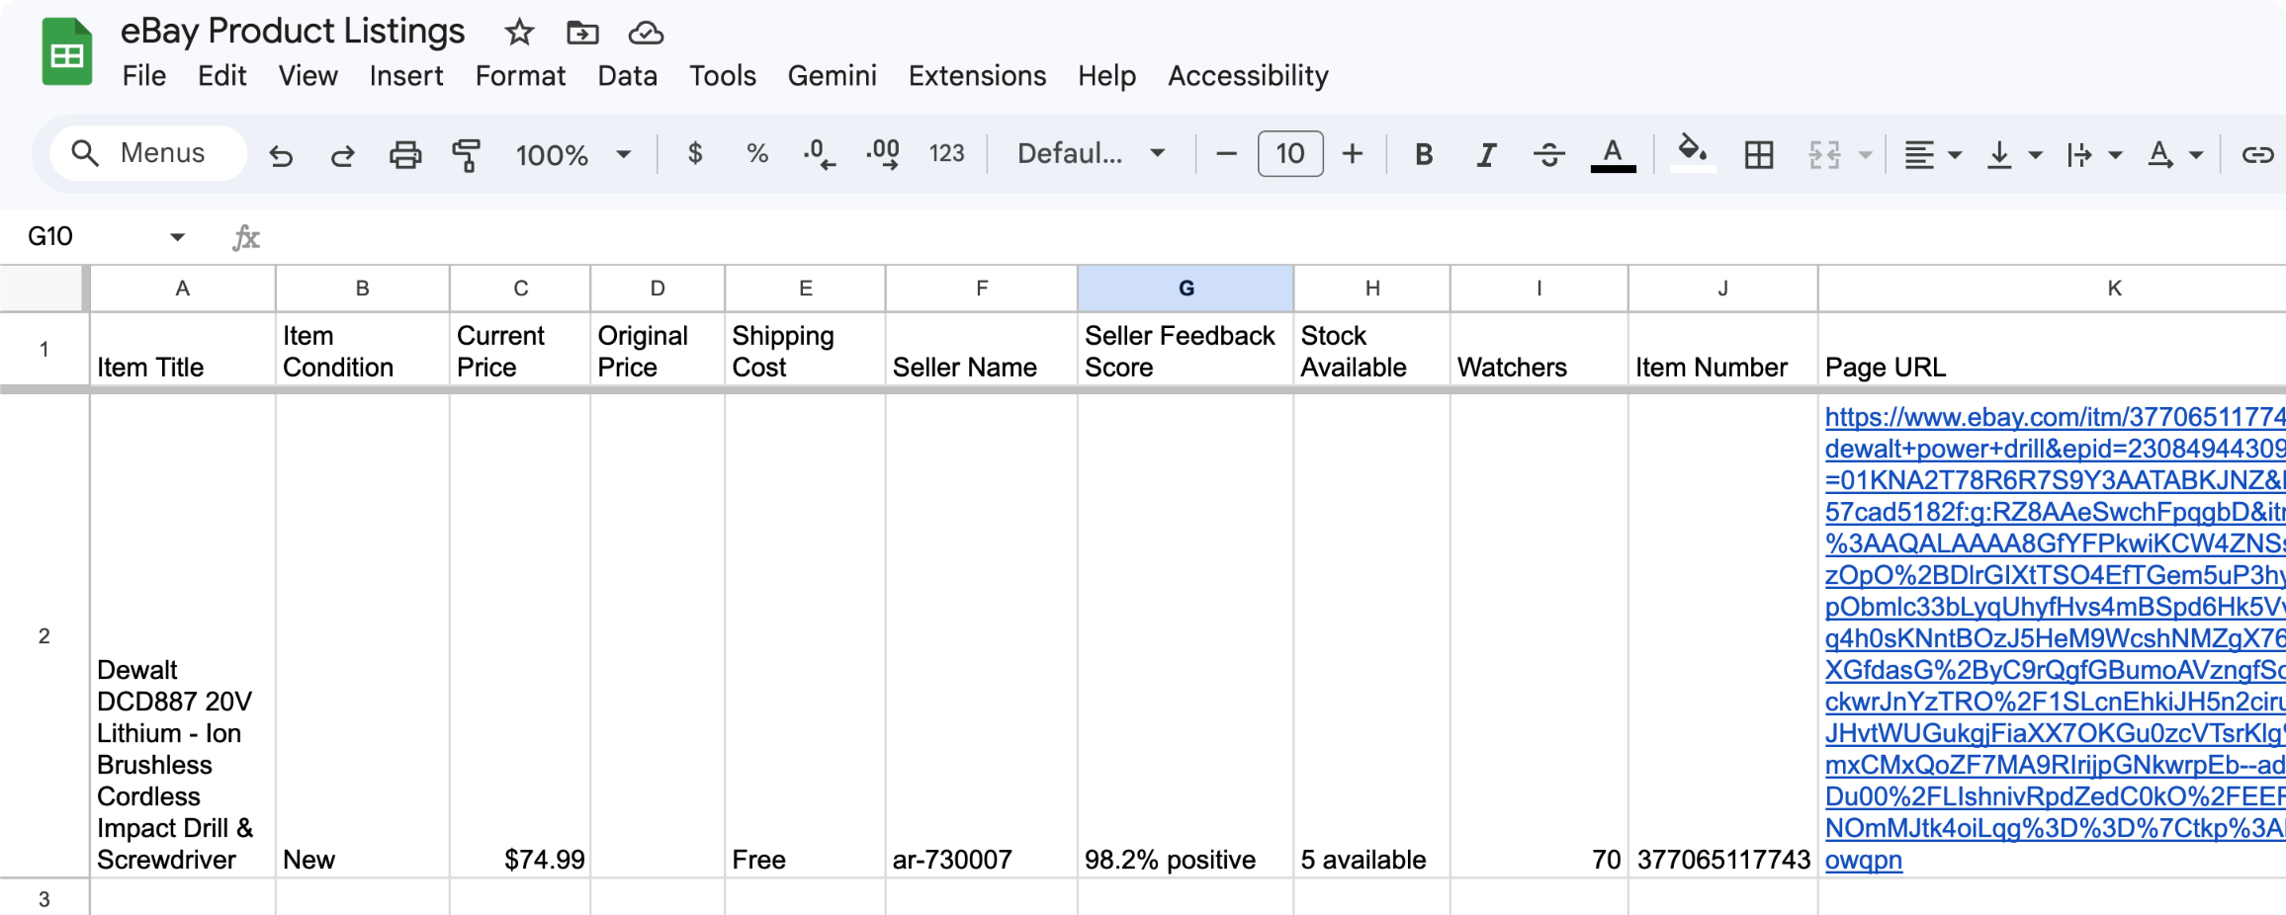The image size is (2286, 915).
Task: Toggle bold formatting
Action: click(x=1423, y=155)
